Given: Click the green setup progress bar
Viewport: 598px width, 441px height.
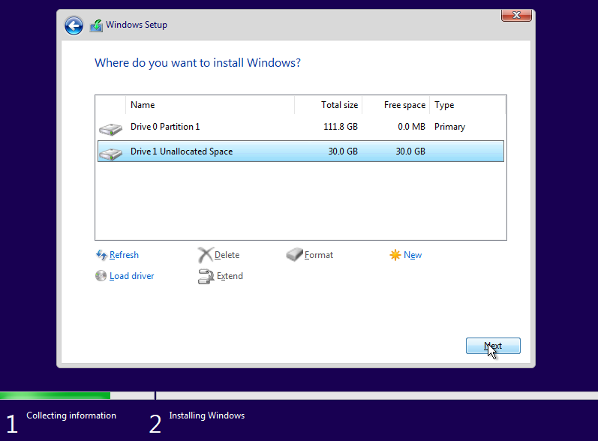Looking at the screenshot, I should [56, 396].
